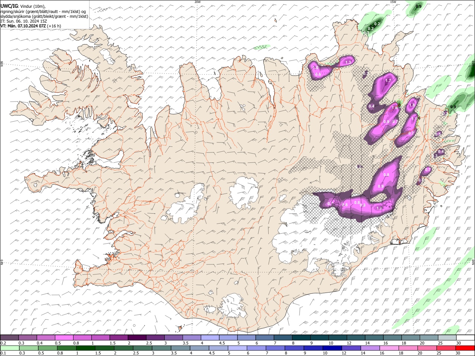Click the "0.1" label under the rain legend

click(3, 353)
